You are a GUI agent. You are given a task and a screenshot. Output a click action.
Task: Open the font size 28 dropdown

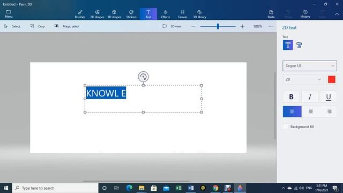[303, 79]
